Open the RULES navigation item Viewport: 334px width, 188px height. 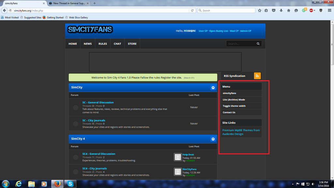pos(103,44)
